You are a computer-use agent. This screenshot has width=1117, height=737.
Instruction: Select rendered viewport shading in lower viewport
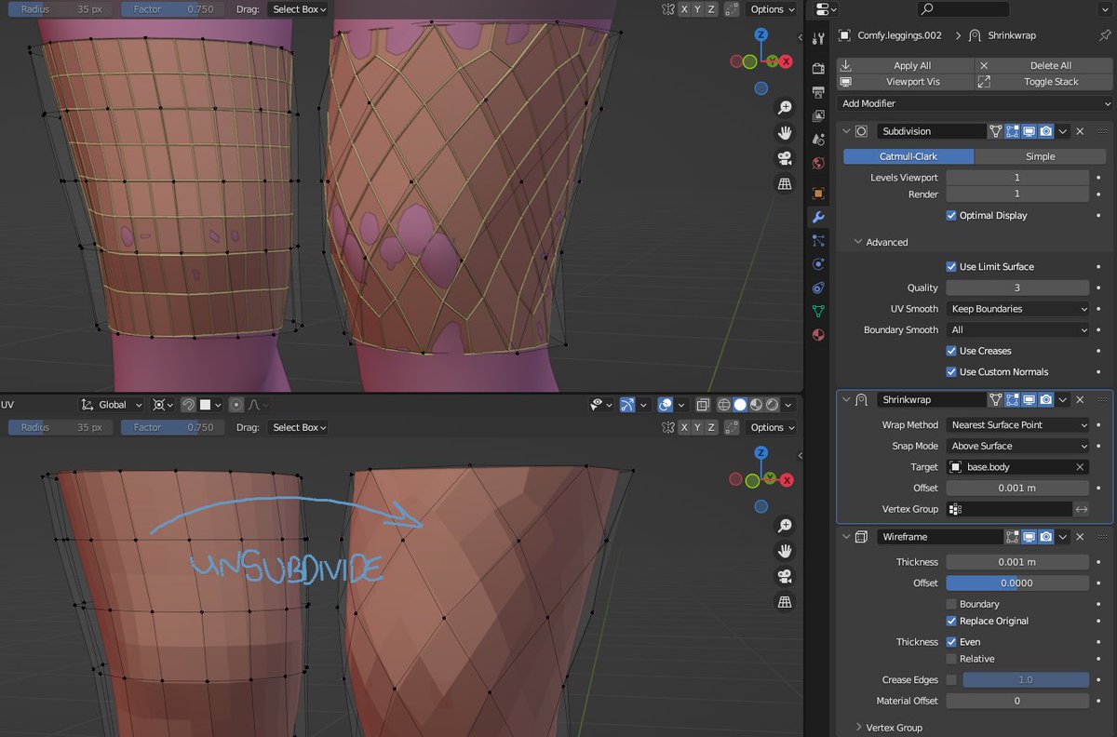tap(772, 405)
